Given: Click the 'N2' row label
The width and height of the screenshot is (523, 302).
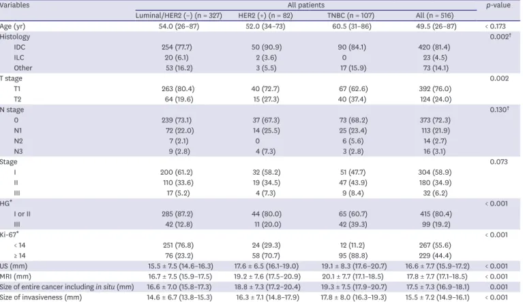Looking at the screenshot, I should [x=18, y=141].
